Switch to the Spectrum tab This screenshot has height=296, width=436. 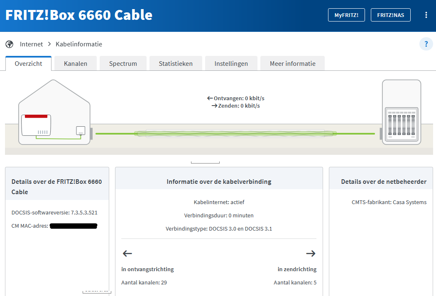[x=123, y=64]
